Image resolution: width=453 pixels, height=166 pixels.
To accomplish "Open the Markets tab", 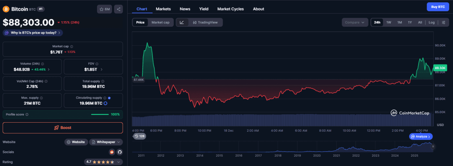I will [163, 9].
